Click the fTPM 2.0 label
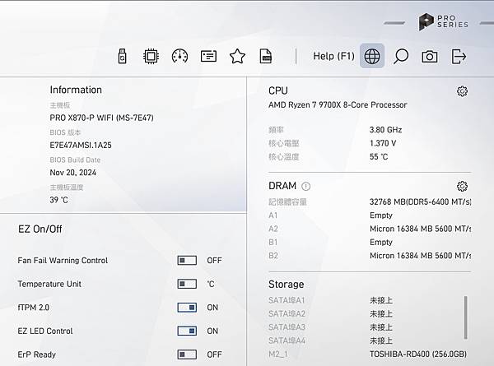Screen dimensions: 494x366 (34, 308)
